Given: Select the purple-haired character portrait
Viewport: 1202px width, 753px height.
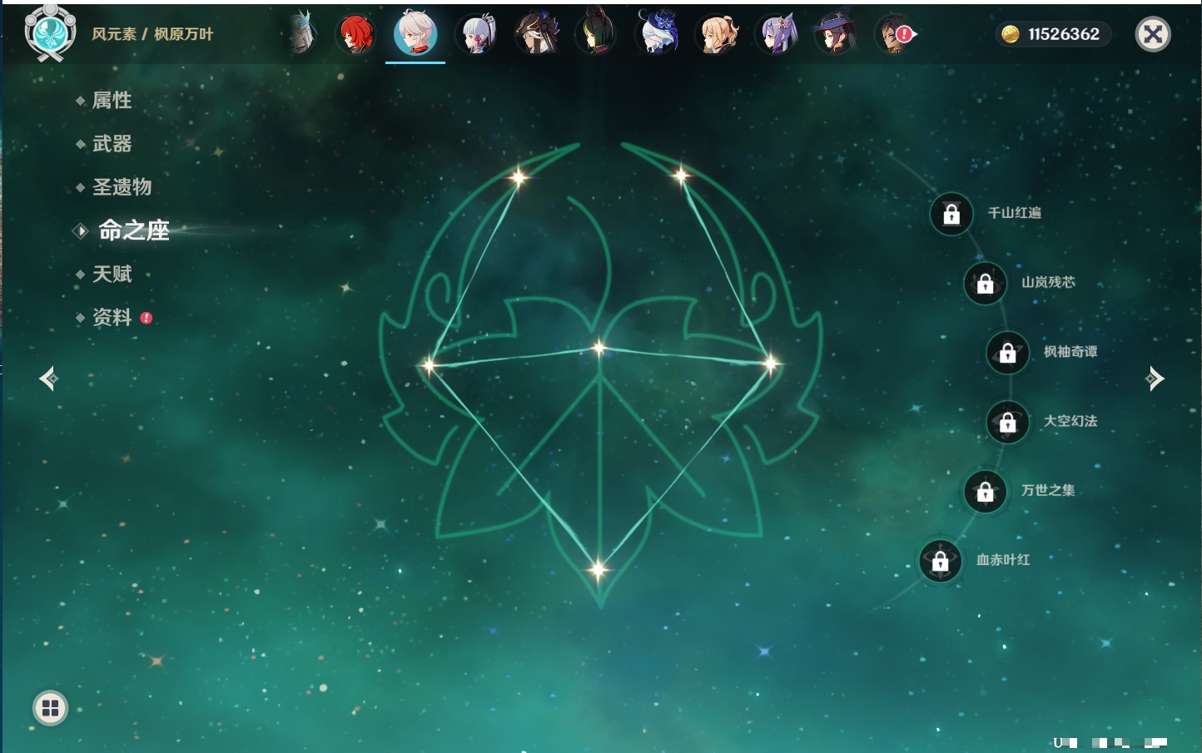Looking at the screenshot, I should coord(777,34).
